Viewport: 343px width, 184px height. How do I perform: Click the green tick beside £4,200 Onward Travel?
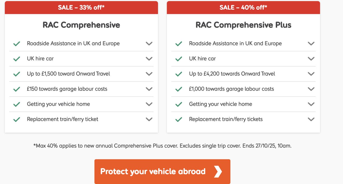179,74
